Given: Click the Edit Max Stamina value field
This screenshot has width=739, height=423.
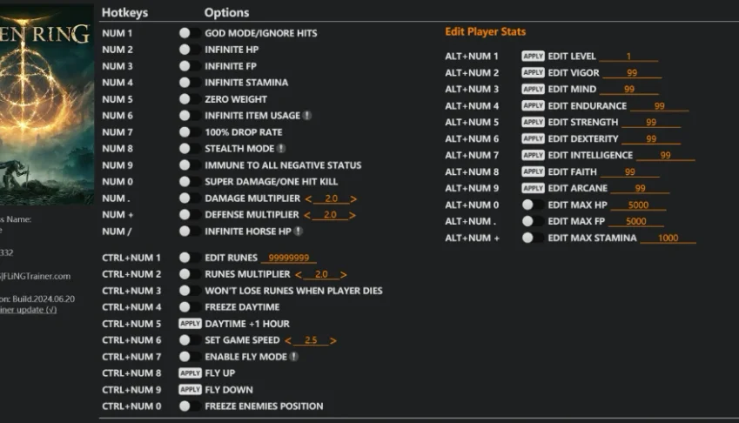Looking at the screenshot, I should pyautogui.click(x=668, y=238).
